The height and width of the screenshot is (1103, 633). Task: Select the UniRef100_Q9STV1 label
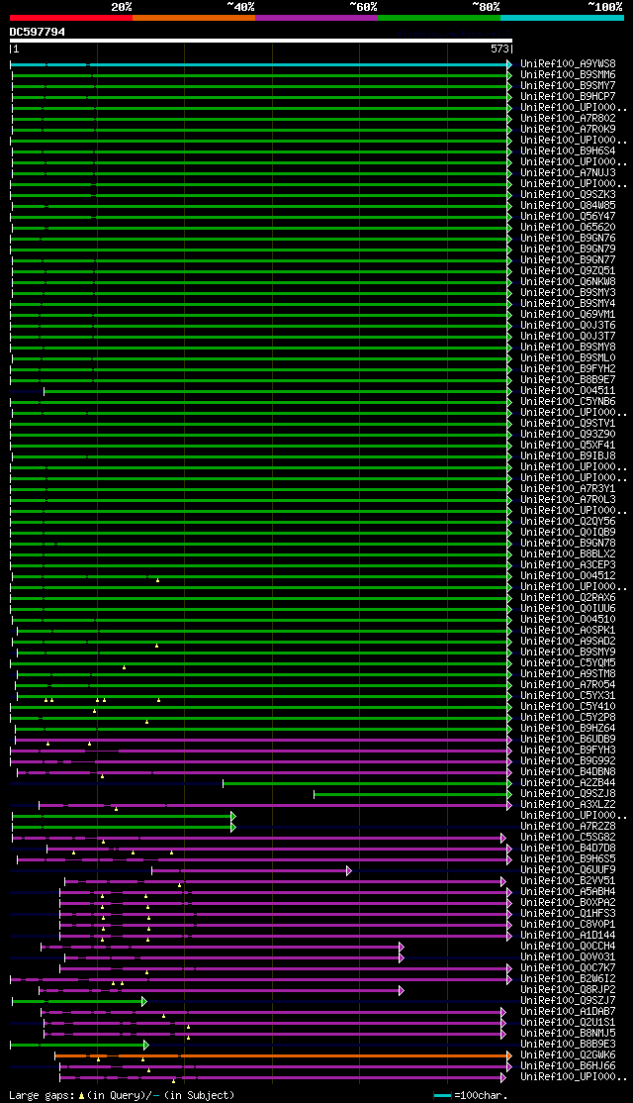point(568,424)
